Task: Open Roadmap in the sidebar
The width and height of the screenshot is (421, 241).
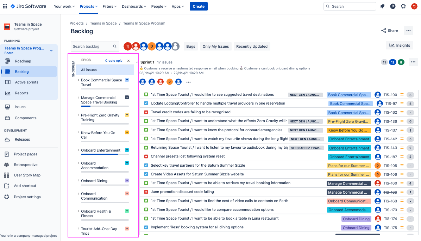Action: tap(23, 61)
